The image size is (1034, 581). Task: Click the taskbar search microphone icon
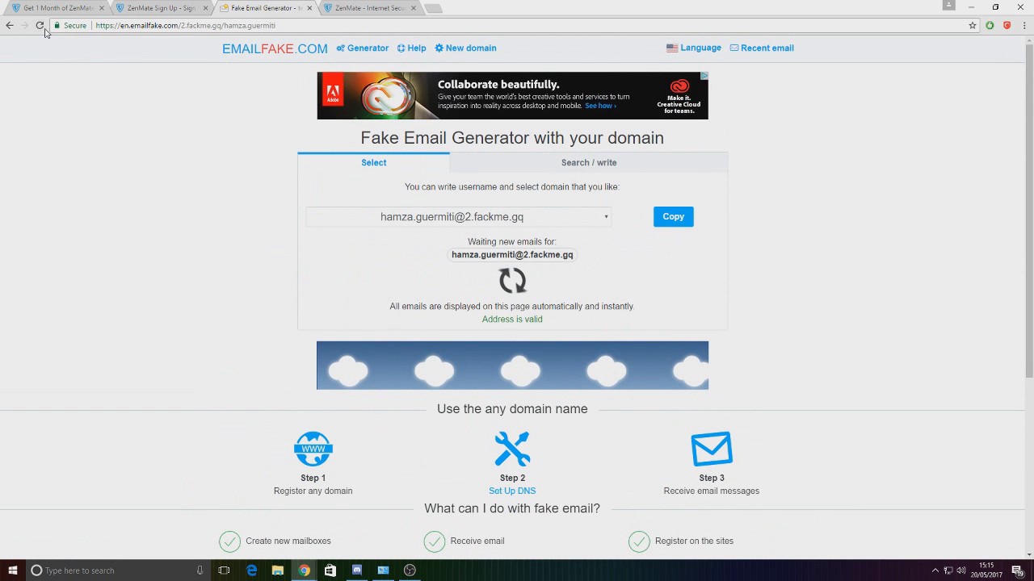[200, 571]
